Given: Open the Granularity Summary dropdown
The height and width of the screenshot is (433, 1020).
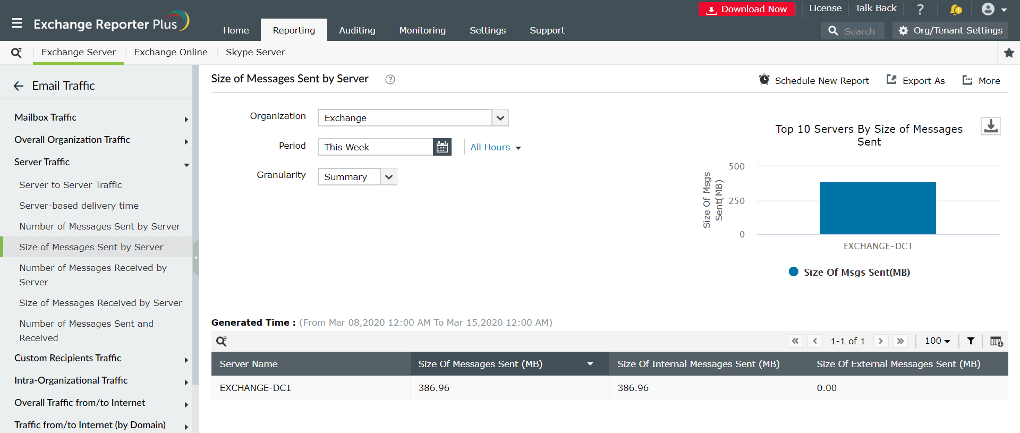Looking at the screenshot, I should [357, 177].
